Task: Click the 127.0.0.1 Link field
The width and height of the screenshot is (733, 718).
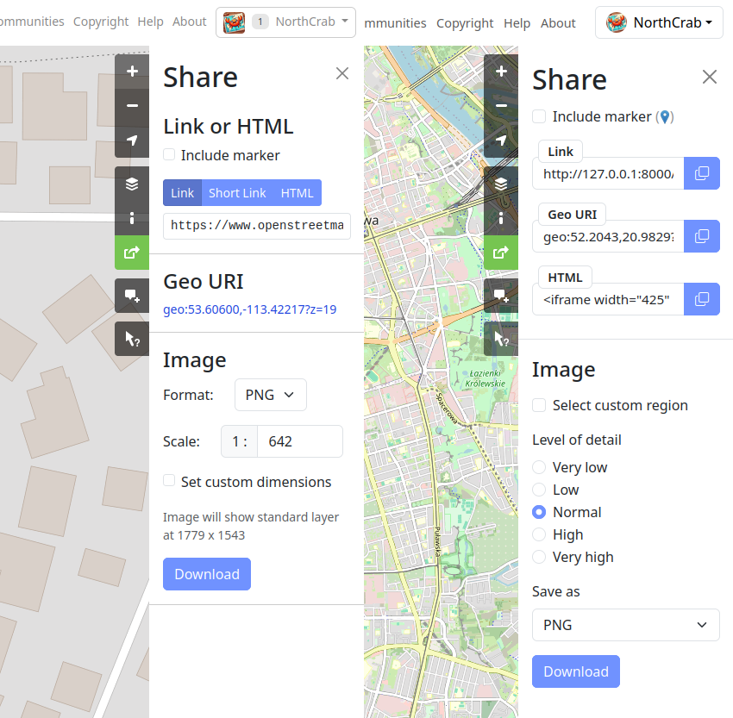Action: (608, 173)
